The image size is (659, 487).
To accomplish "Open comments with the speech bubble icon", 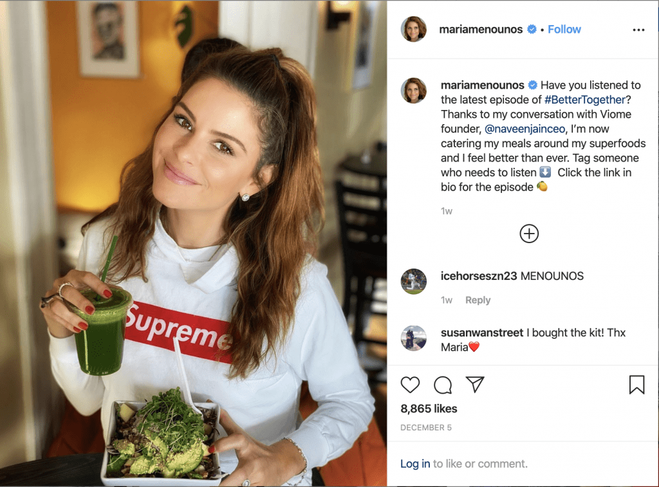I will click(442, 385).
